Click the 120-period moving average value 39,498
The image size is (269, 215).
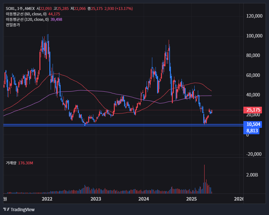tap(56, 20)
